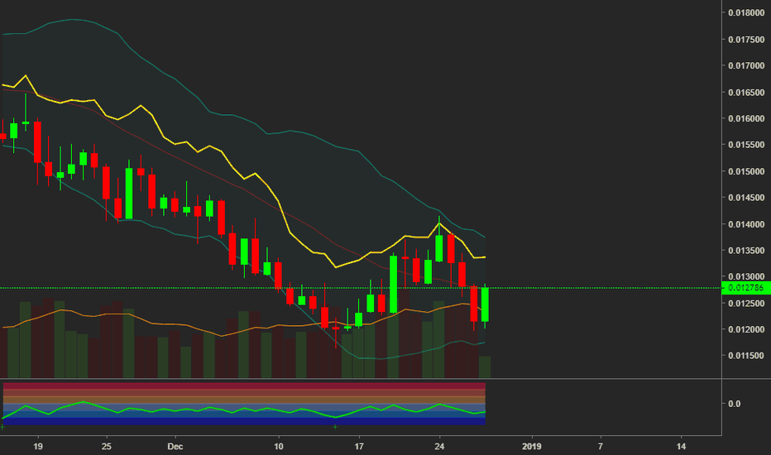Click the 0.011500 price axis label
771x455 pixels.
pos(746,356)
